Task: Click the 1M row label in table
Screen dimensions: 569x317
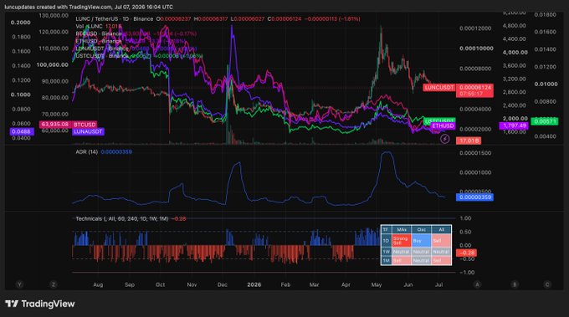Action: pos(386,260)
